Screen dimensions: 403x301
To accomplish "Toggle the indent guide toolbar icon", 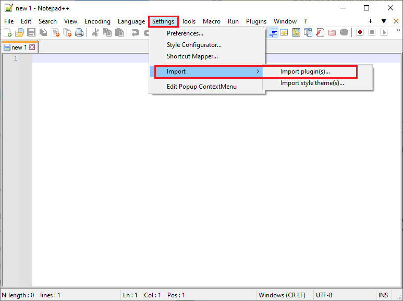I will [273, 32].
